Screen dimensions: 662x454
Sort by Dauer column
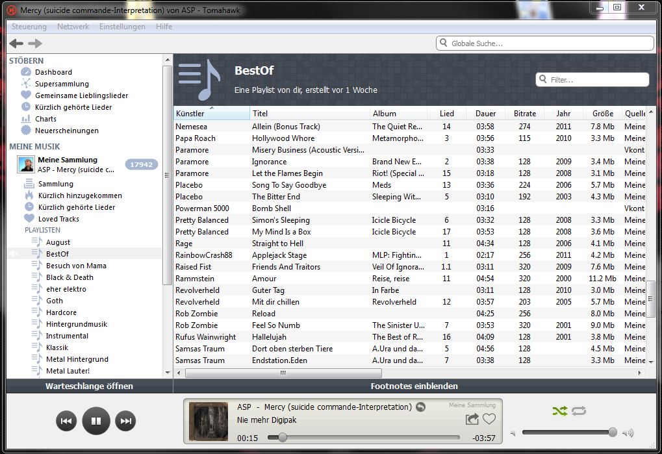(x=485, y=113)
